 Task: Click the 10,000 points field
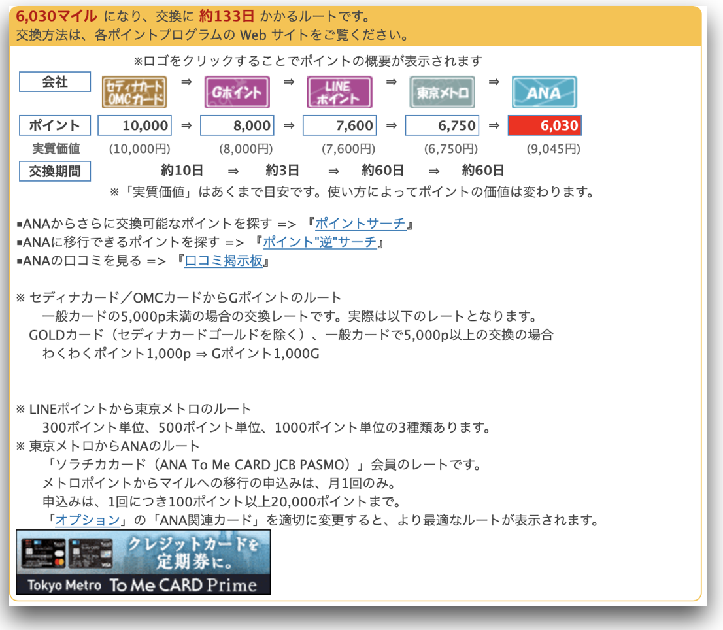coord(135,125)
